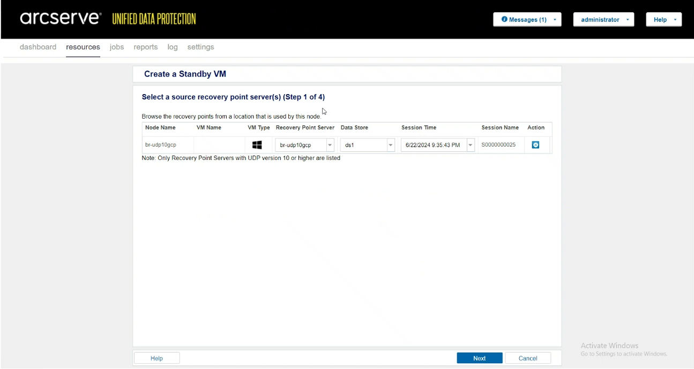Select the resources tab
The width and height of the screenshot is (694, 369).
tap(83, 47)
